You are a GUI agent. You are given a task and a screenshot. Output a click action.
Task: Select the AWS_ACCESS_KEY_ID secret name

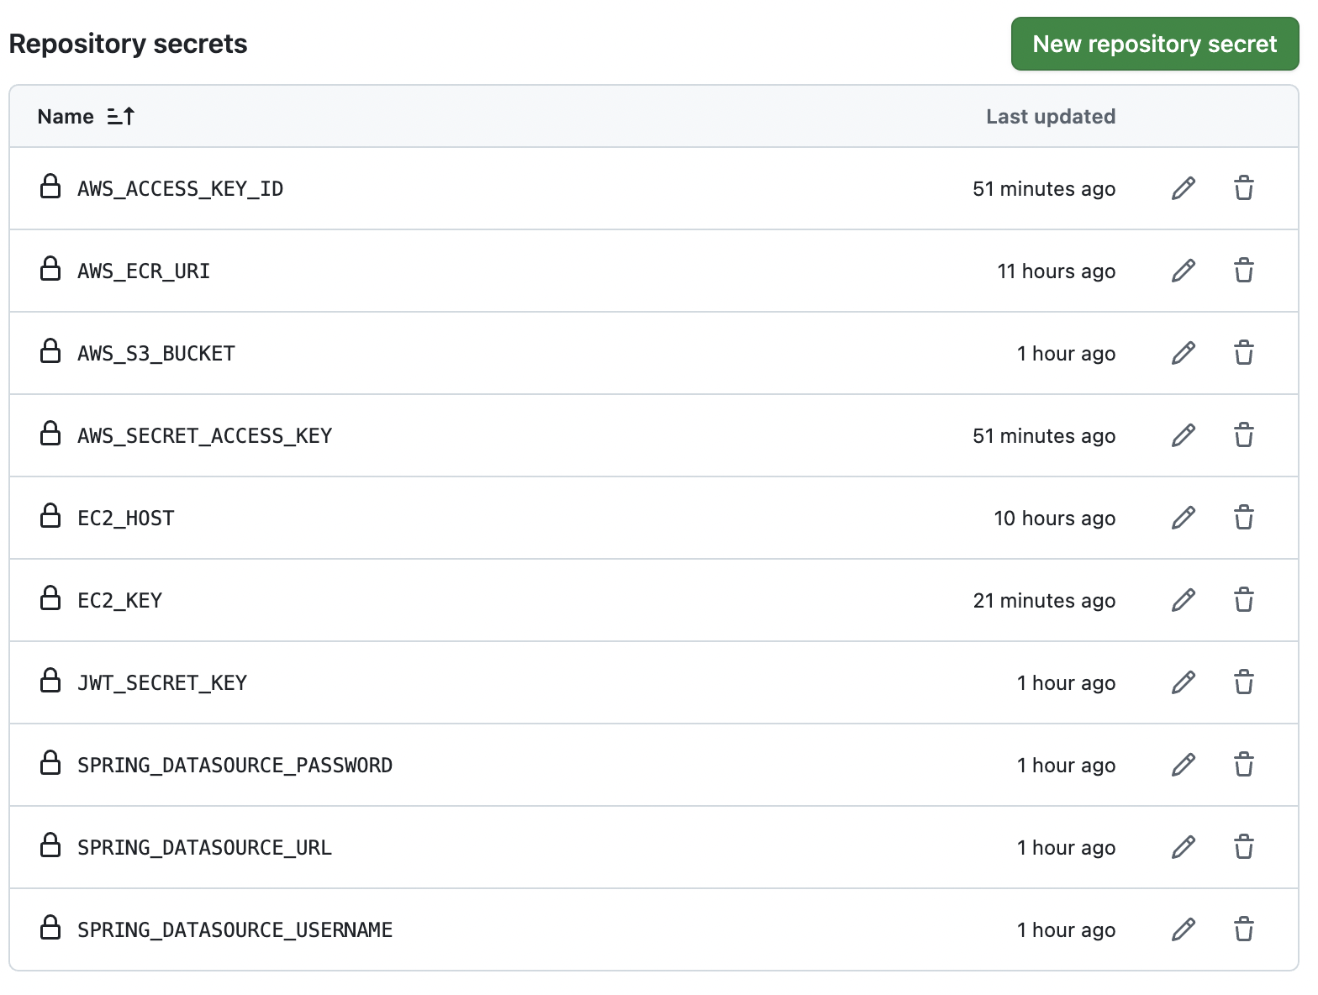click(181, 189)
